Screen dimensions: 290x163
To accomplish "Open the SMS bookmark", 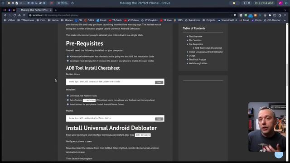I will [x=178, y=20].
